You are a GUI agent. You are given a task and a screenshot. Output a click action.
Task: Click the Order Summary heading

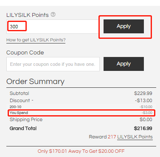click(35, 81)
